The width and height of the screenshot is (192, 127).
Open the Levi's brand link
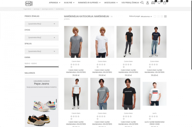(x=154, y=113)
